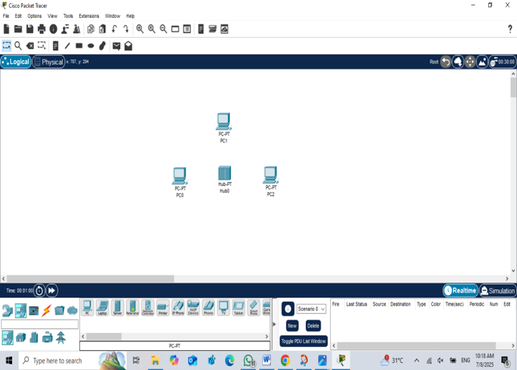Switch to Simulation mode
The height and width of the screenshot is (370, 517).
click(498, 290)
